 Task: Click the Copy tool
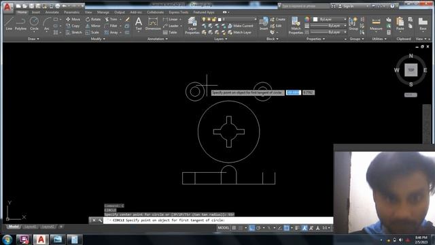click(73, 26)
